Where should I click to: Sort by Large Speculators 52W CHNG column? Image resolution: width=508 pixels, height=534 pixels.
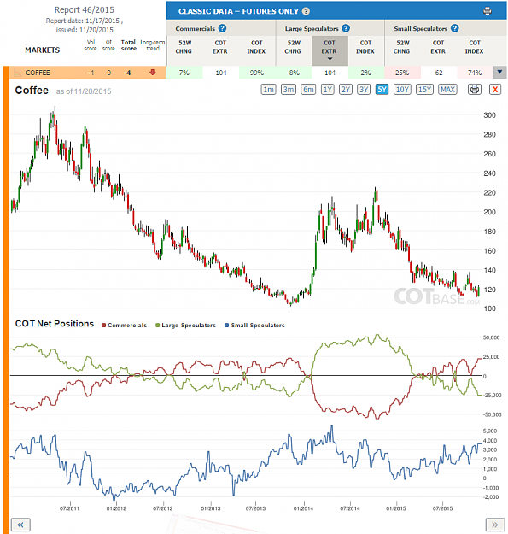pyautogui.click(x=293, y=47)
